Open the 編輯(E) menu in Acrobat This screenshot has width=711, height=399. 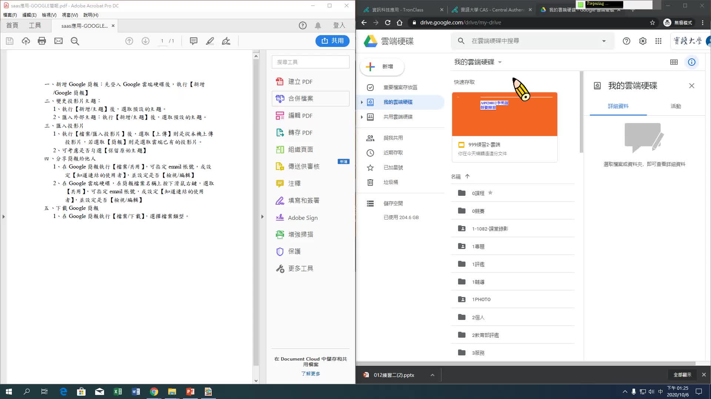(x=29, y=15)
